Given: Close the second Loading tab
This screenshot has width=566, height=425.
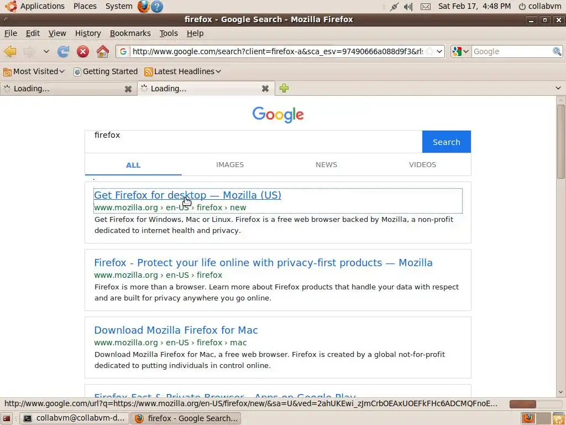Looking at the screenshot, I should (265, 89).
